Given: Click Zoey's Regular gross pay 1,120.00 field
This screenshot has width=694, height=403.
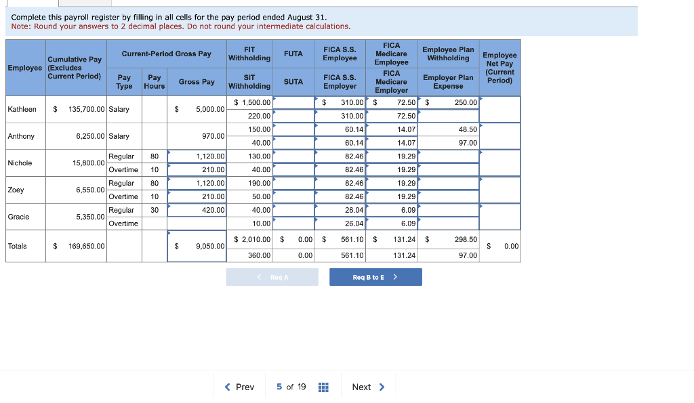Looking at the screenshot, I should coord(197,183).
